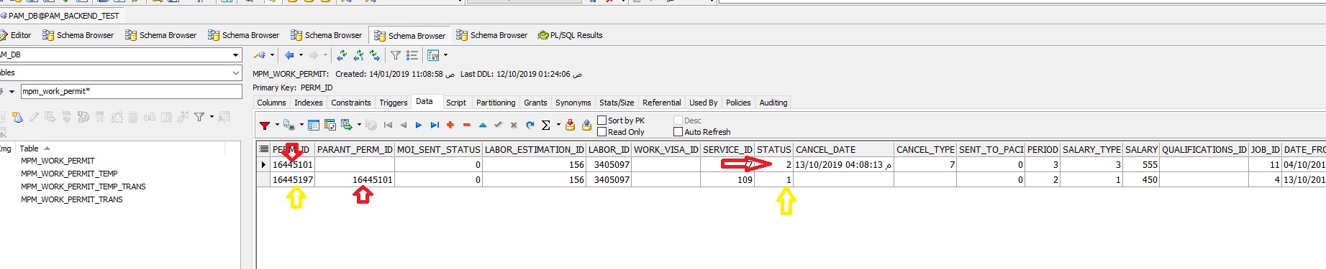Image resolution: width=1326 pixels, height=269 pixels.
Task: Click the mpm_work_permit* filter field
Action: pos(131,91)
